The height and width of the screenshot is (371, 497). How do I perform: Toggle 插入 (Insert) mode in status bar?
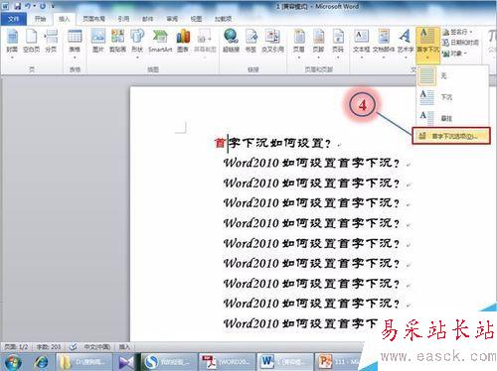124,347
